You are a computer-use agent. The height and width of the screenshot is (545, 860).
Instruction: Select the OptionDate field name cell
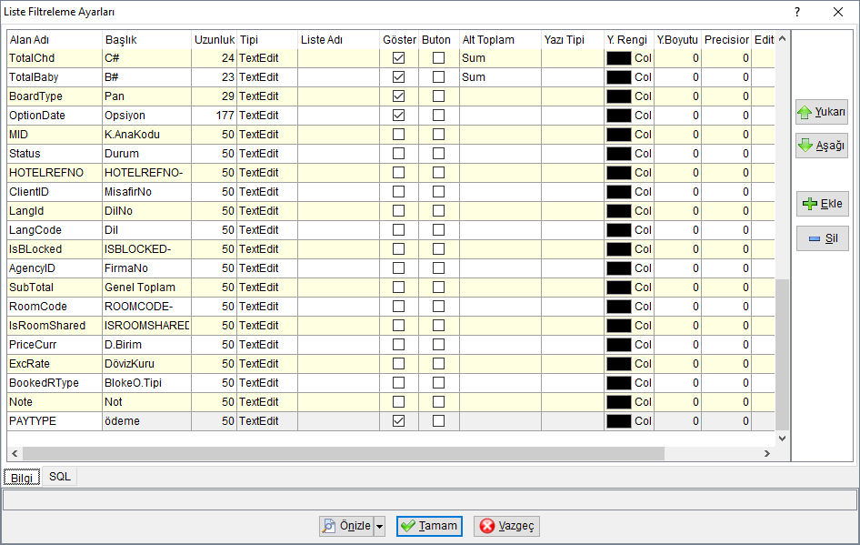[55, 116]
